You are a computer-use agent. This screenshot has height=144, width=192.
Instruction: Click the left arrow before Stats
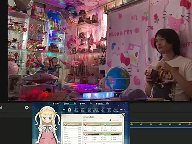[x=64, y=110]
